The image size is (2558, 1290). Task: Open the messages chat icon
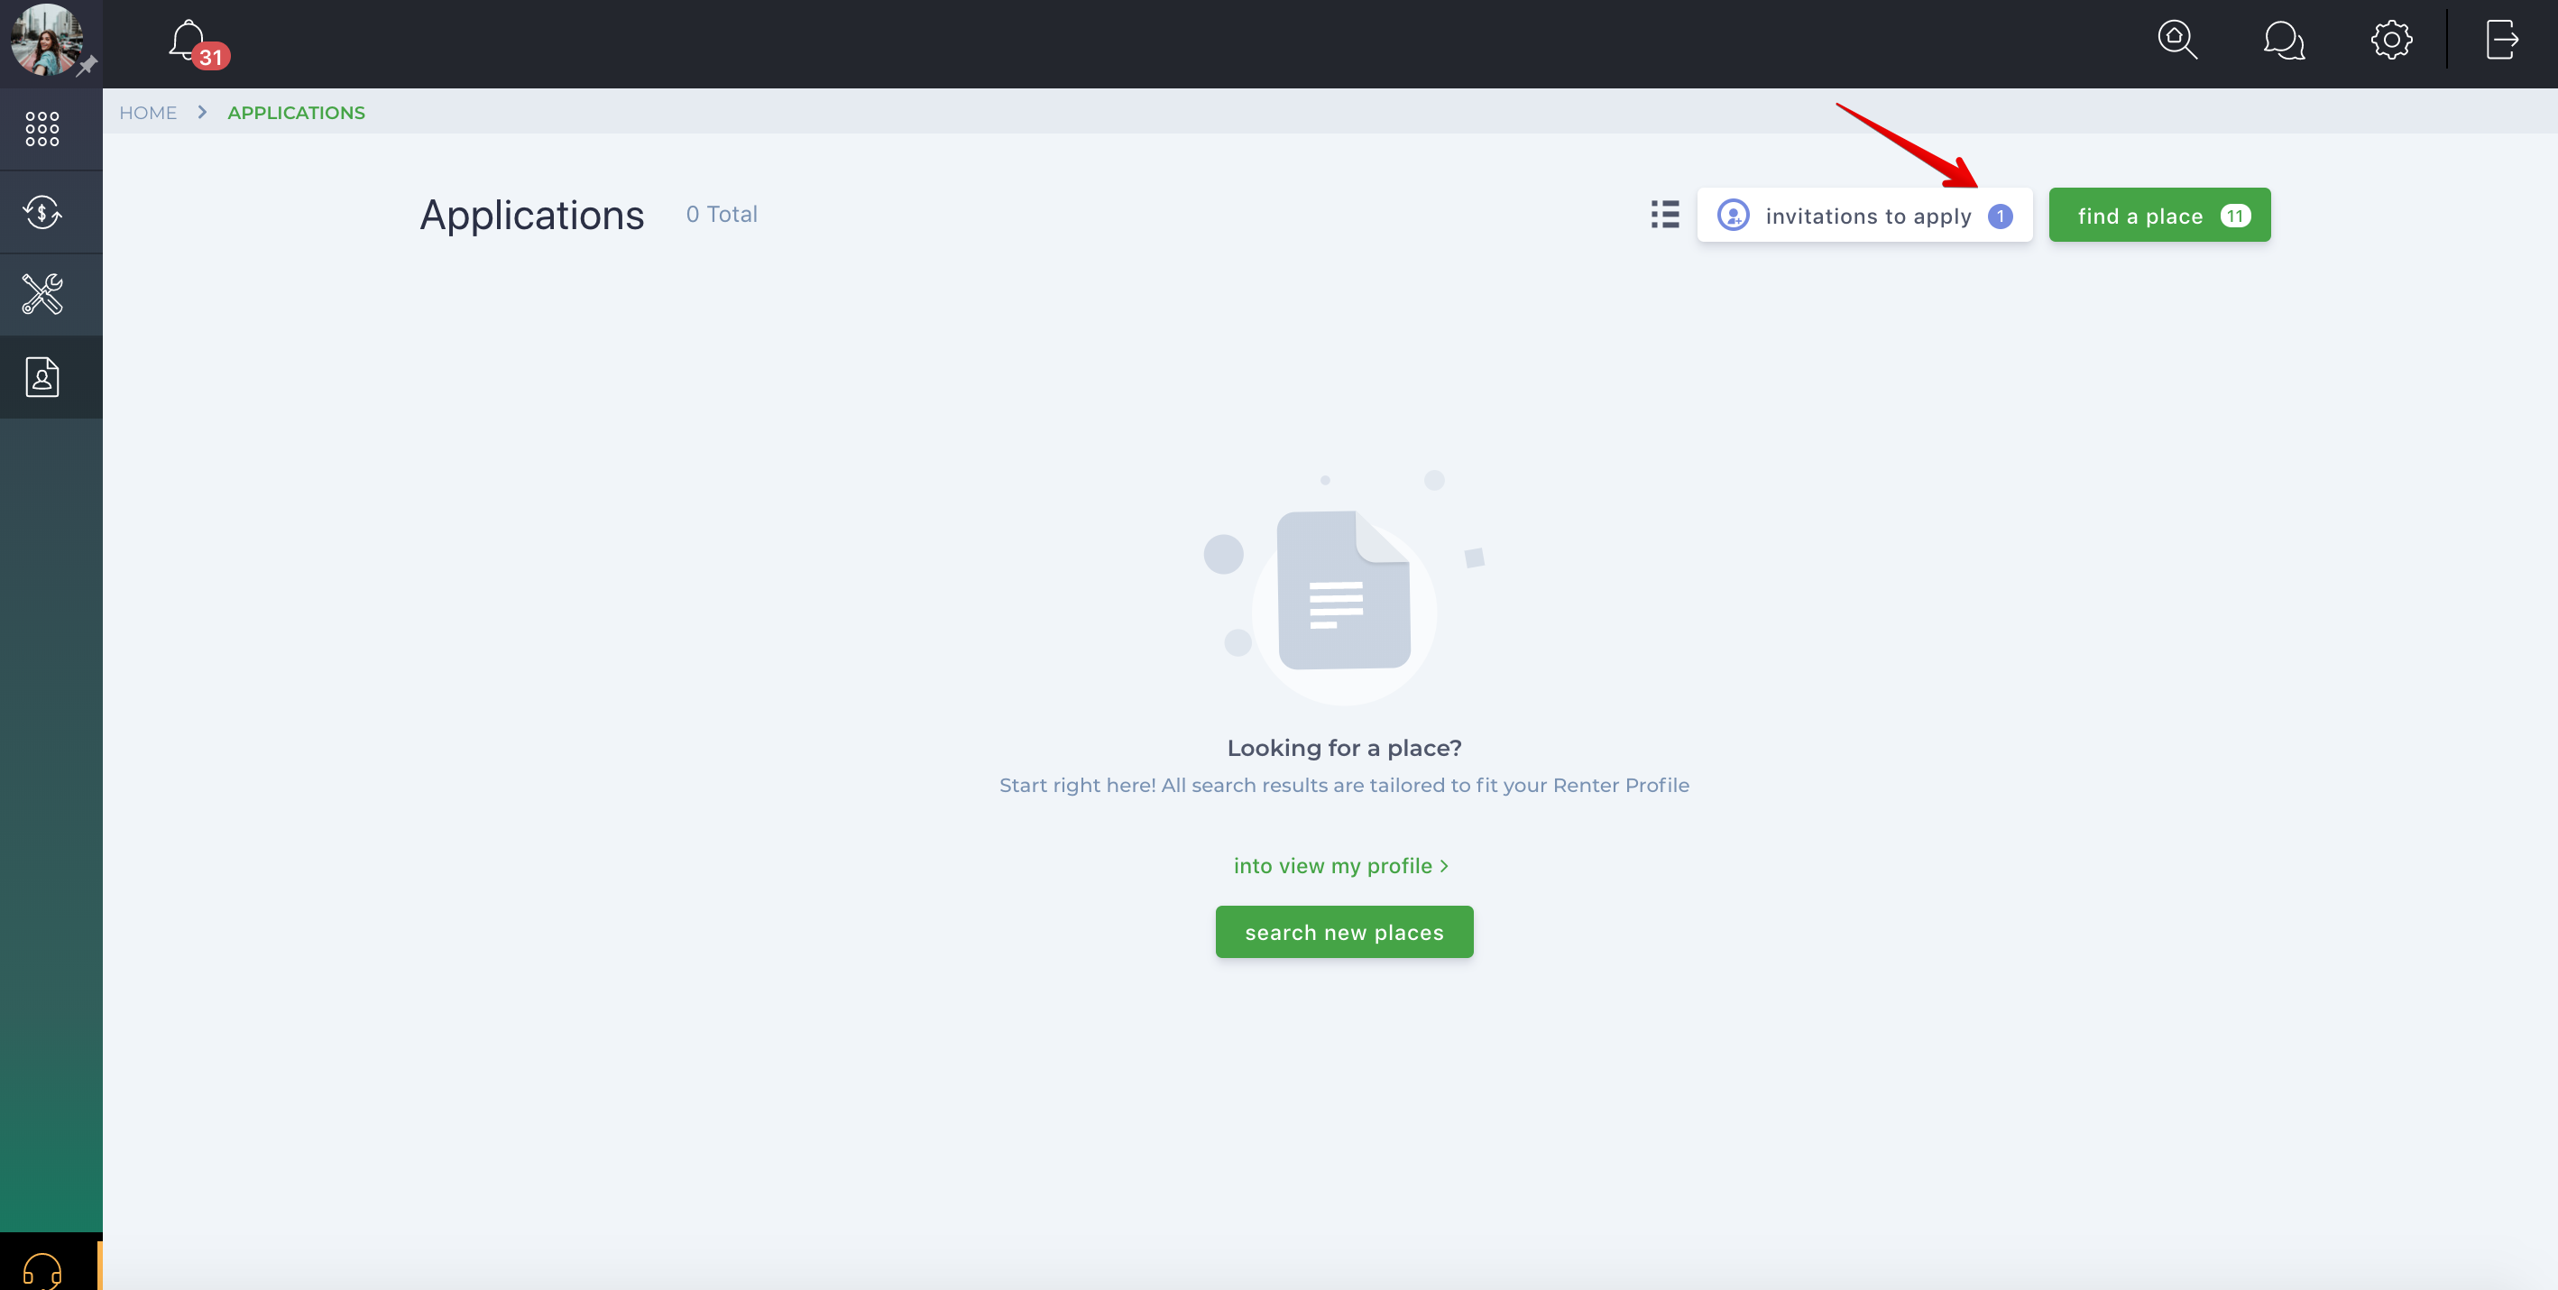[x=2284, y=41]
